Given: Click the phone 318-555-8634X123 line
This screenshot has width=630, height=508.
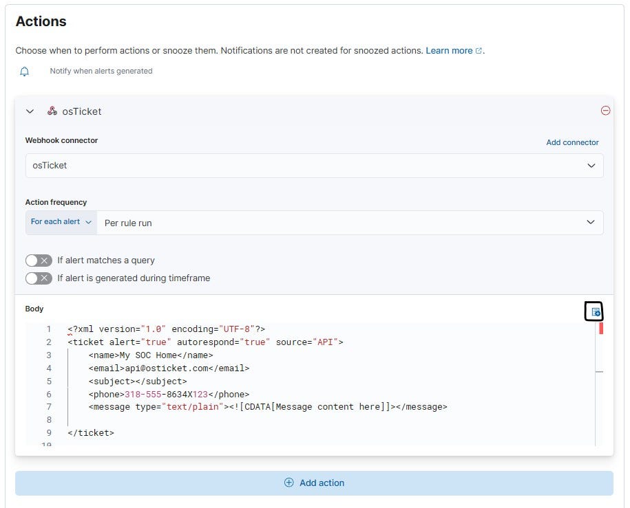Looking at the screenshot, I should (x=169, y=395).
